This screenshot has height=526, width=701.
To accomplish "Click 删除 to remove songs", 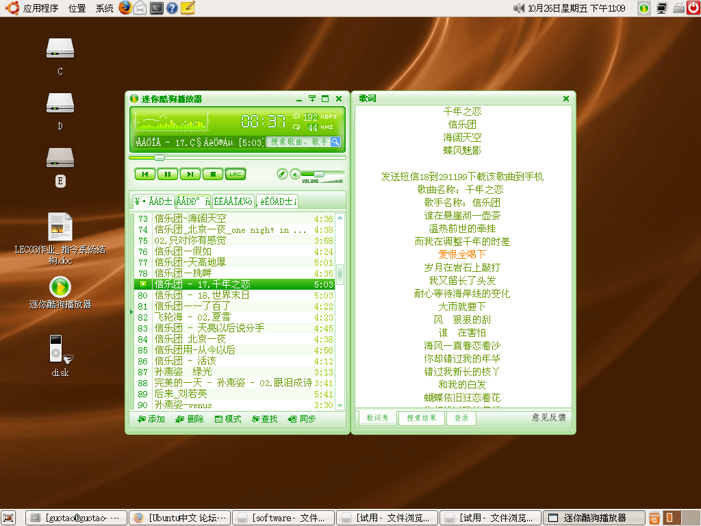I will (190, 419).
